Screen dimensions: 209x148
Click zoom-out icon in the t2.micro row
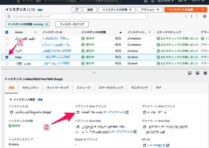[x=120, y=51]
